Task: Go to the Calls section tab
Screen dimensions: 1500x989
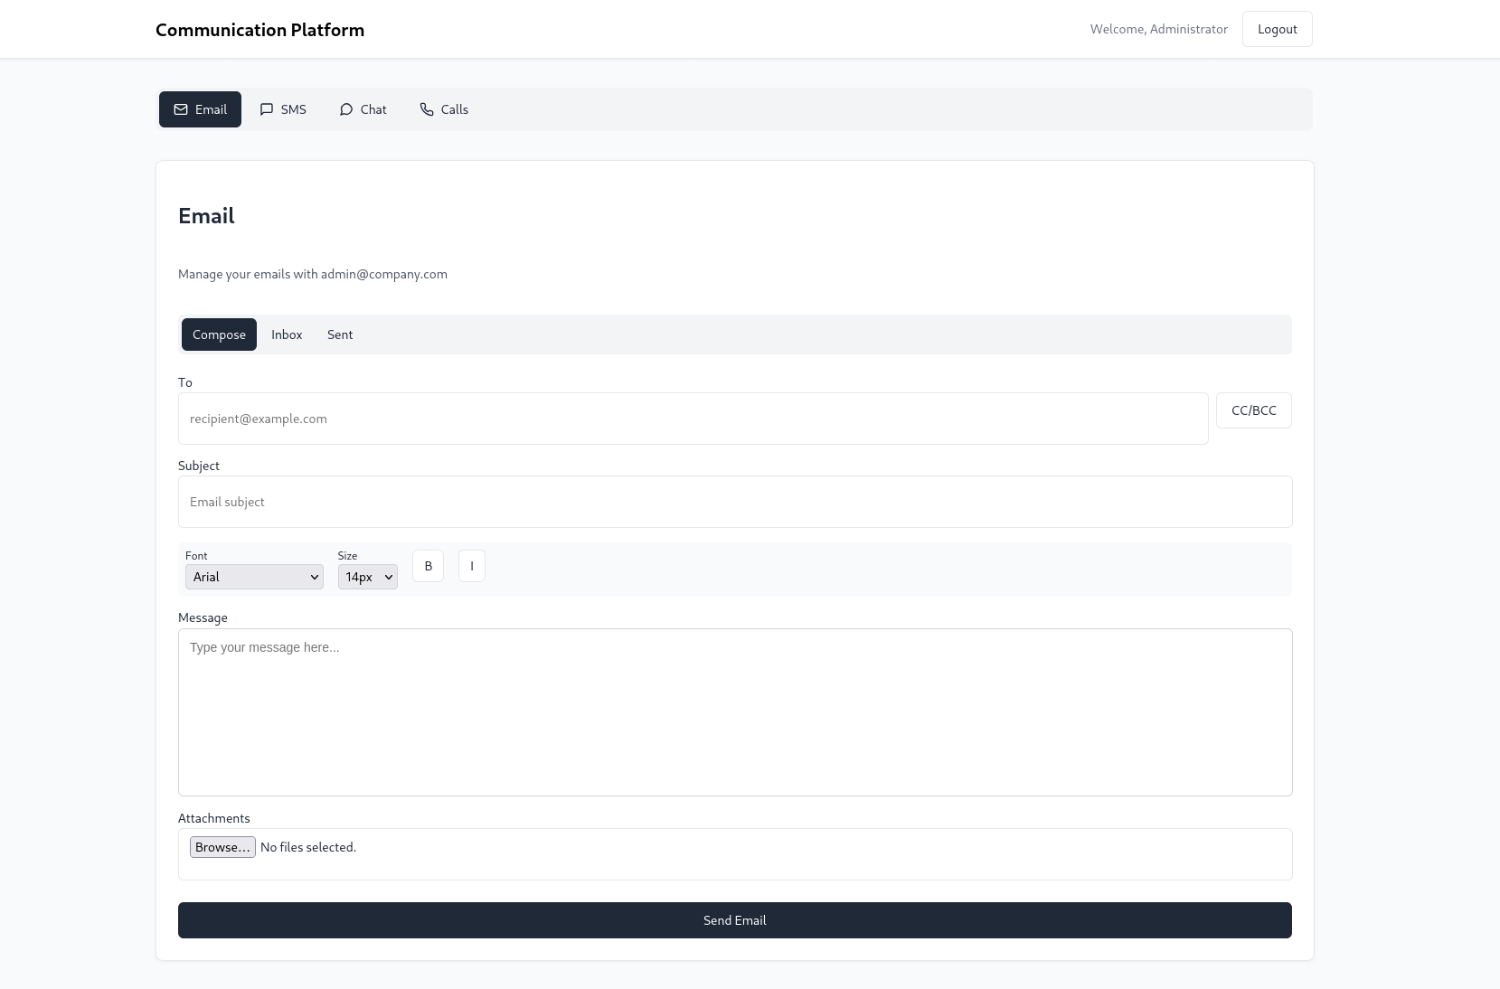Action: coord(444,109)
